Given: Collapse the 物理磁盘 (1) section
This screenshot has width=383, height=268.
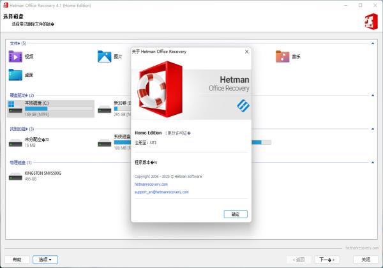Looking at the screenshot, I should coord(373,162).
